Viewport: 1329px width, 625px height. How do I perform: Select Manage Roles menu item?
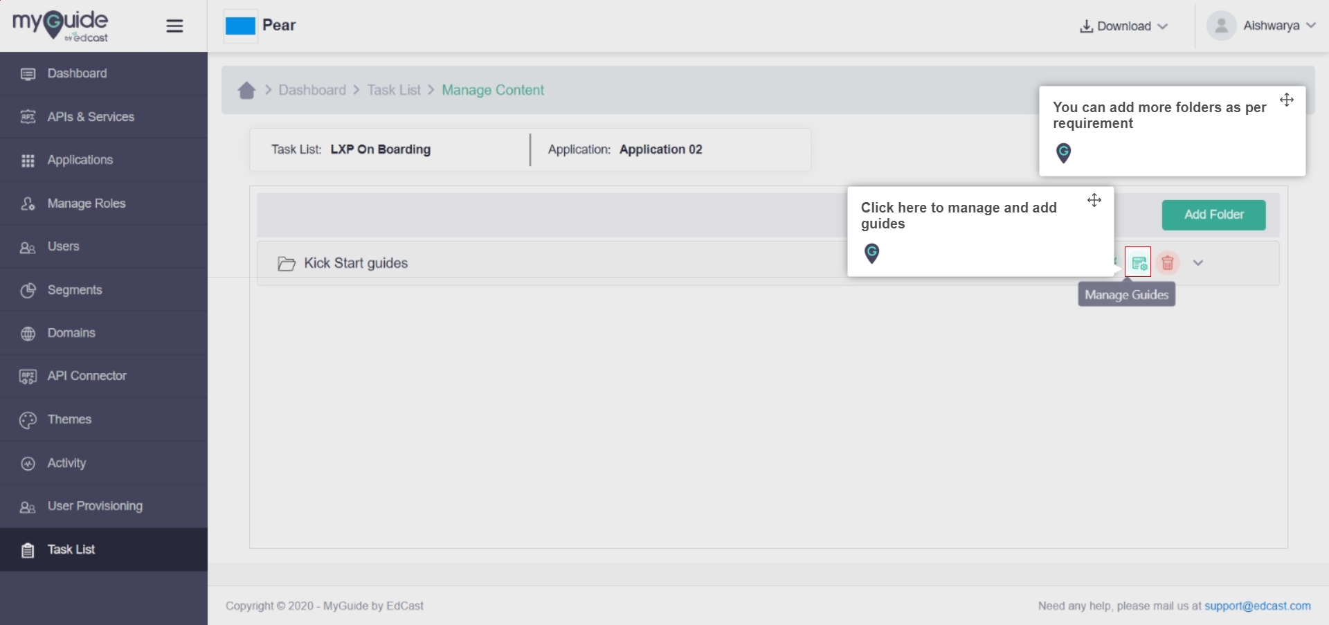click(x=104, y=203)
